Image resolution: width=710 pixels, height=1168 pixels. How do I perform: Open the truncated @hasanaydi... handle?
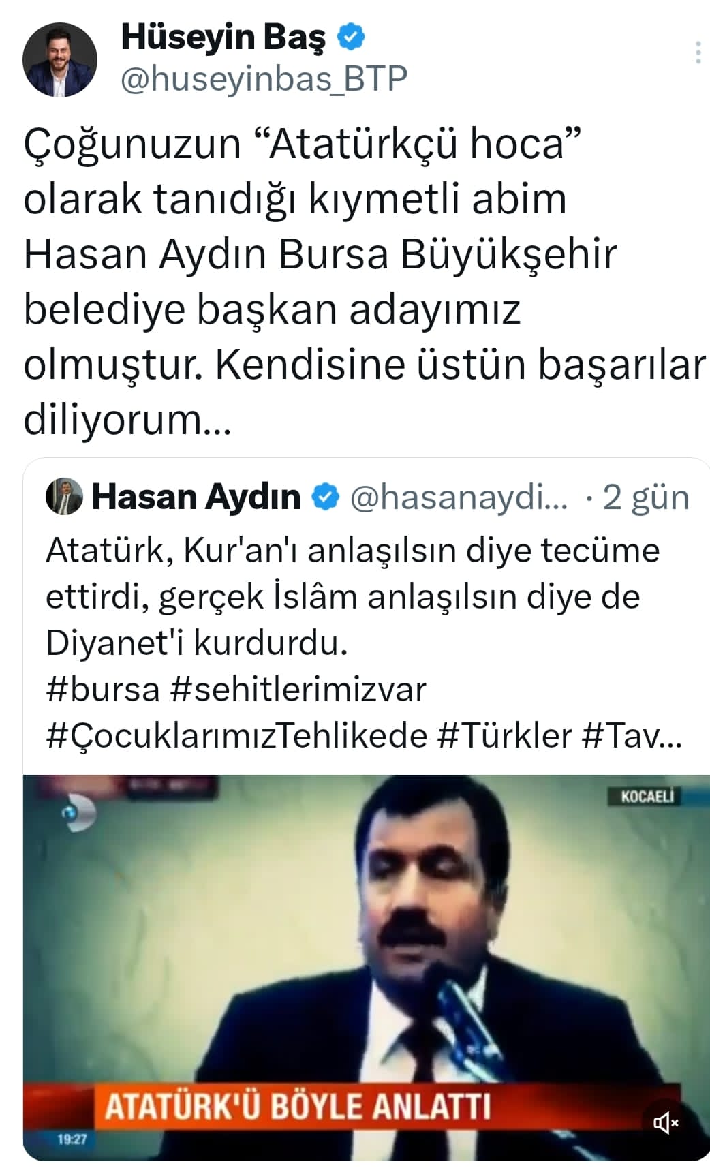459,497
